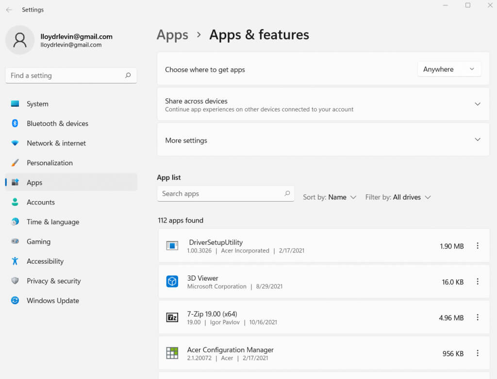Select Privacy & security category
The image size is (497, 379).
point(53,281)
